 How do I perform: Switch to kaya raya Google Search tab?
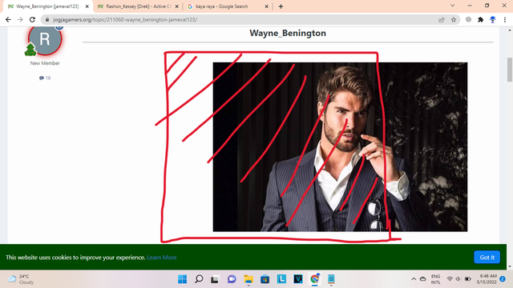227,6
